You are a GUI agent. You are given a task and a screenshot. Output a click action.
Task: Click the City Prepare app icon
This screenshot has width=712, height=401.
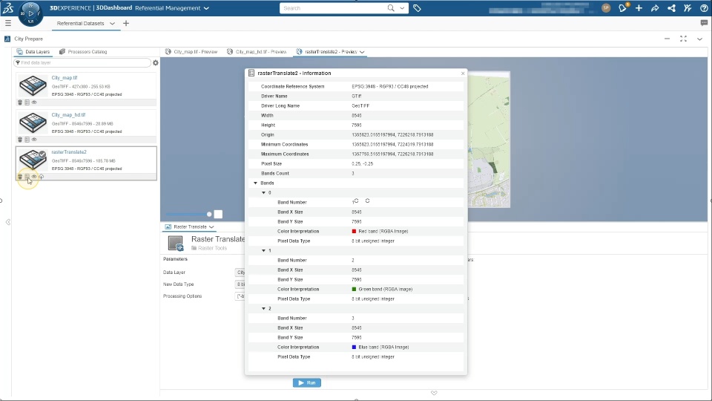pos(7,39)
